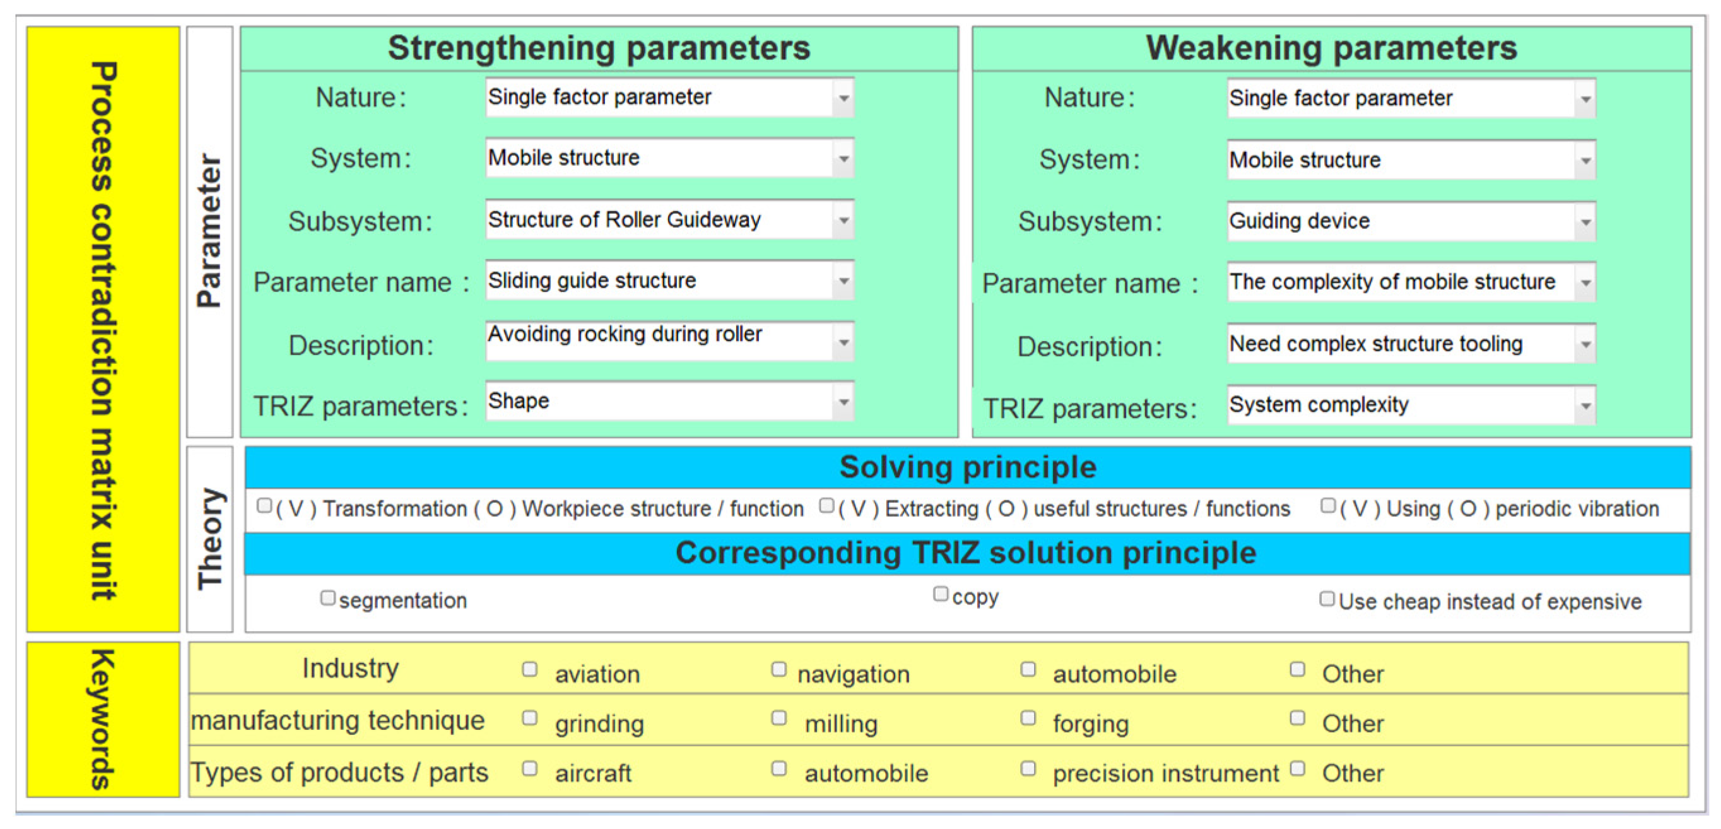Enable 'Use cheap instead of expensive' option
Image resolution: width=1721 pixels, height=829 pixels.
pos(1327,599)
